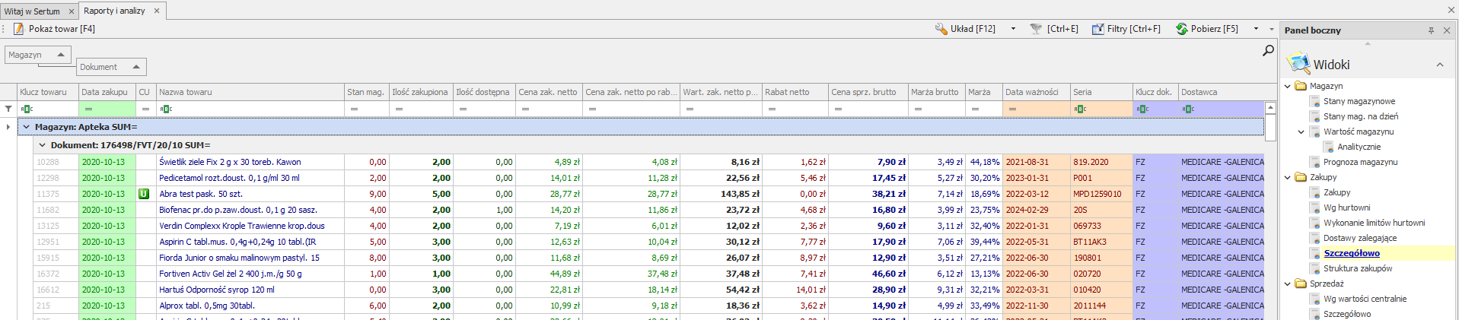1459x320 pixels.
Task: Click green U marker in Abra test row
Action: [143, 194]
